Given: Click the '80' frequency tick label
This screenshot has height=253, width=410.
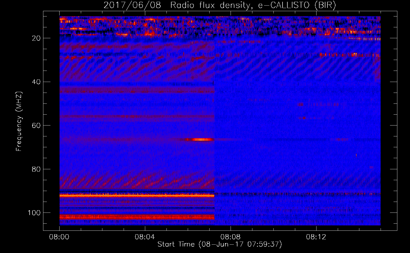Looking at the screenshot, I should (36, 169).
